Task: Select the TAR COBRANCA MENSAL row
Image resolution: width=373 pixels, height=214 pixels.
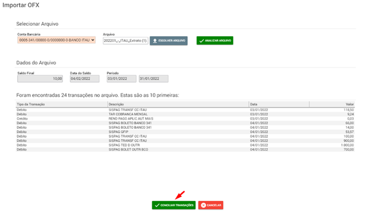Action: pyautogui.click(x=185, y=114)
